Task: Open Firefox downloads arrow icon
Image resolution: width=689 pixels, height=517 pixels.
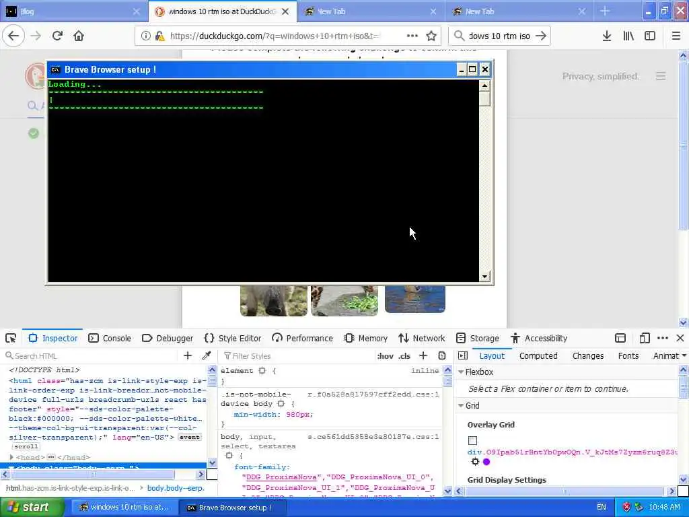Action: tap(607, 36)
